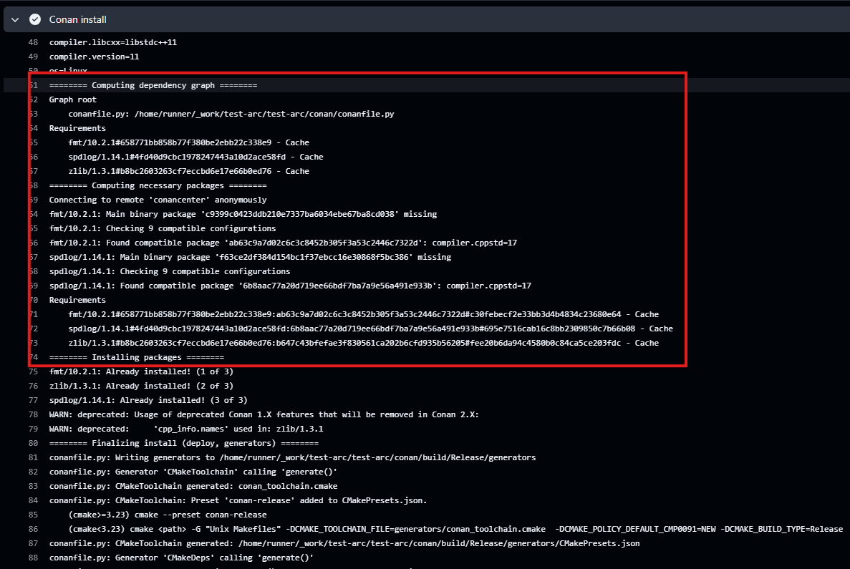Click the highlighted 'Computing dependency graph' log line
Screen dimensions: 850x569
(153, 85)
